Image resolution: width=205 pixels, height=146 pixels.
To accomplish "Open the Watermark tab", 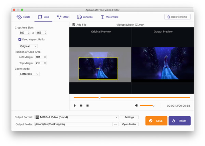I will point(109,17).
